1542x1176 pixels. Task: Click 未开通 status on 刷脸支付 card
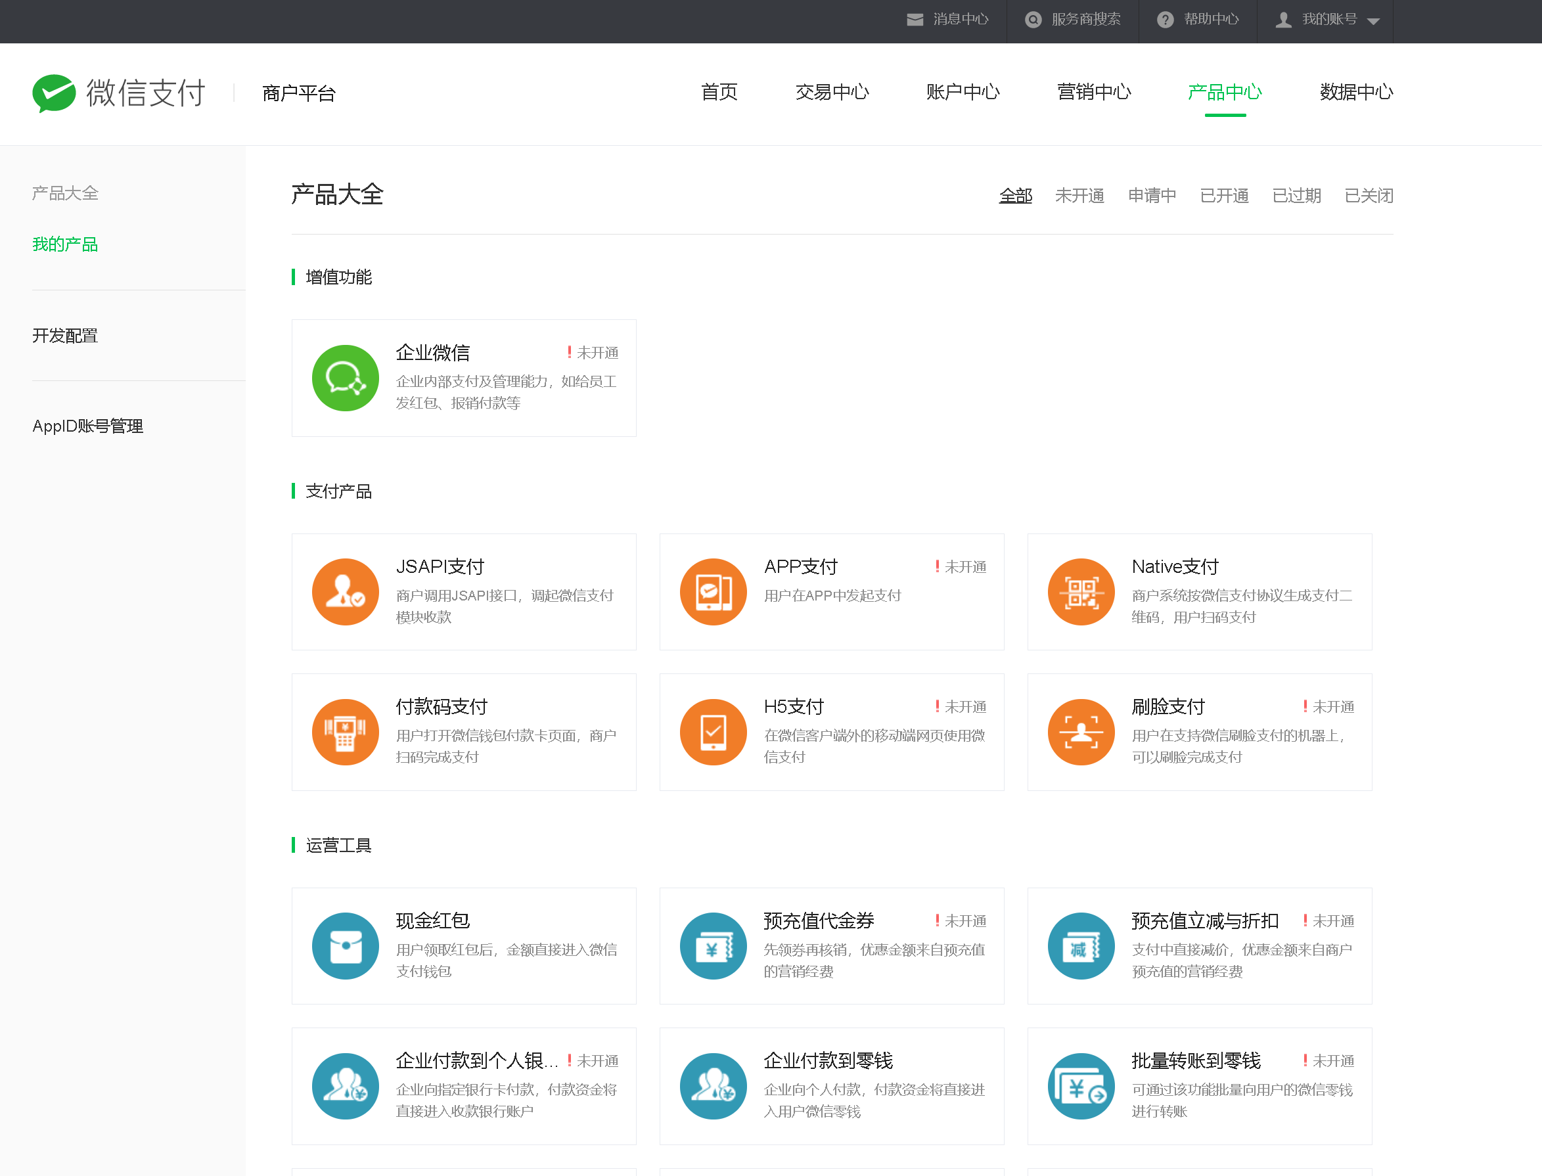(1329, 706)
